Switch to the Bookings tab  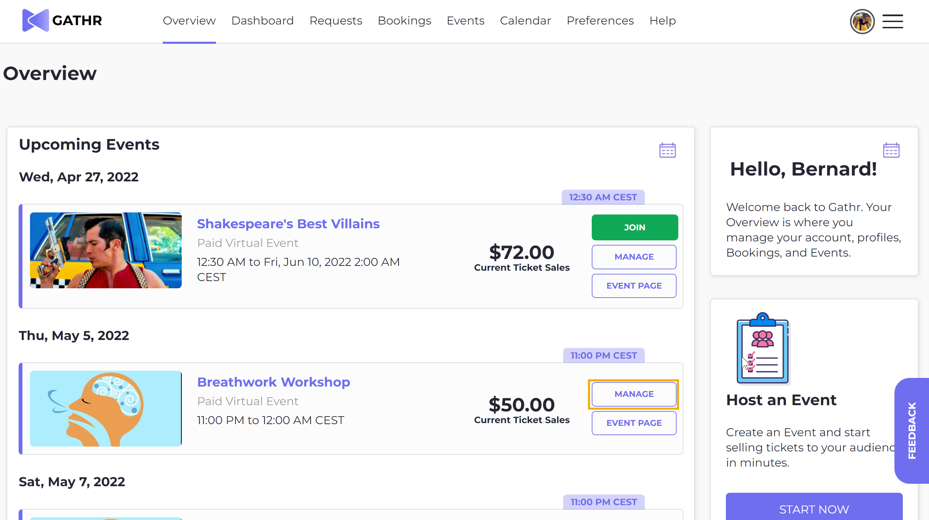tap(404, 21)
